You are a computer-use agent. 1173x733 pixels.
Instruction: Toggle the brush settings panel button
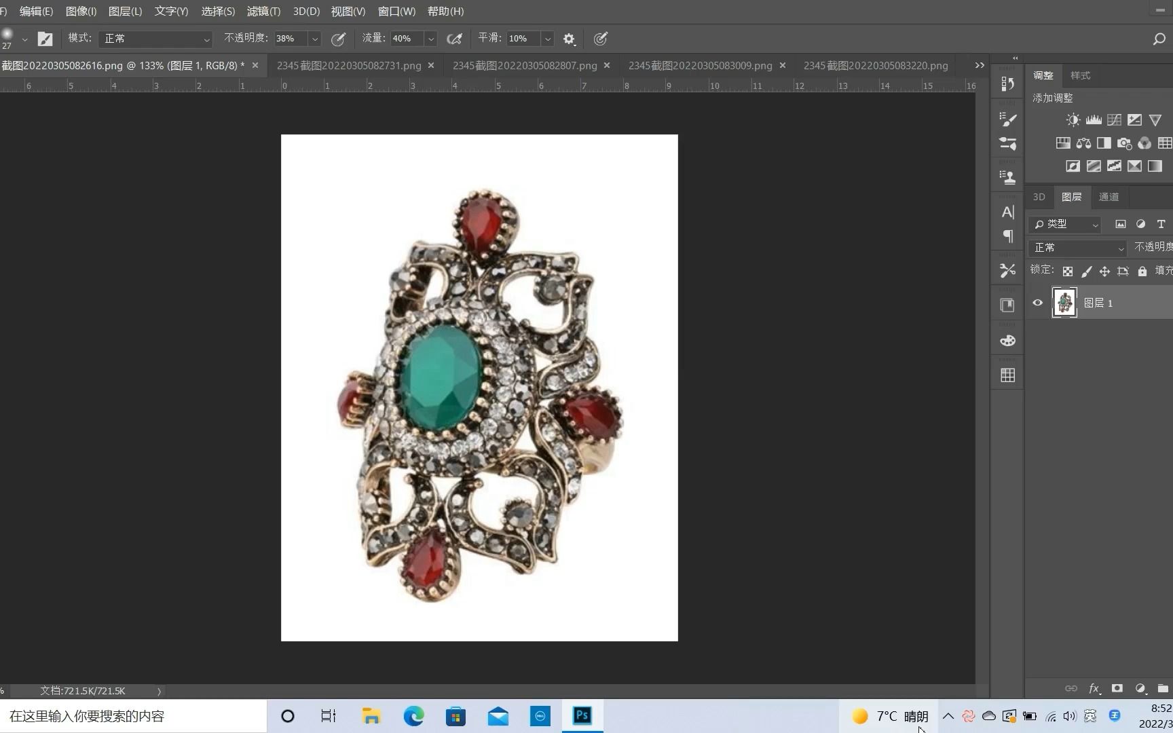pyautogui.click(x=45, y=39)
